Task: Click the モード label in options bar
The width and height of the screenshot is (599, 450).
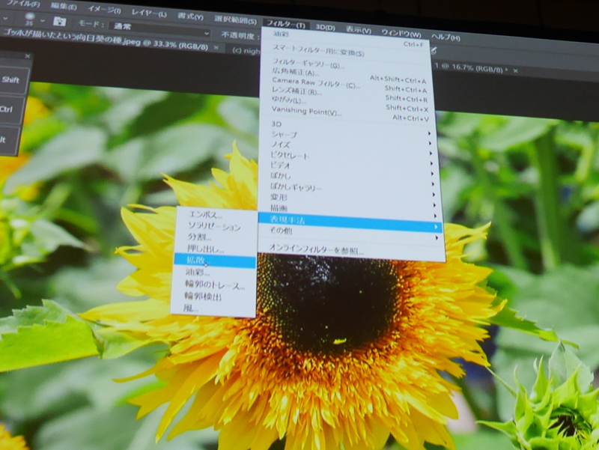Action: tap(91, 24)
